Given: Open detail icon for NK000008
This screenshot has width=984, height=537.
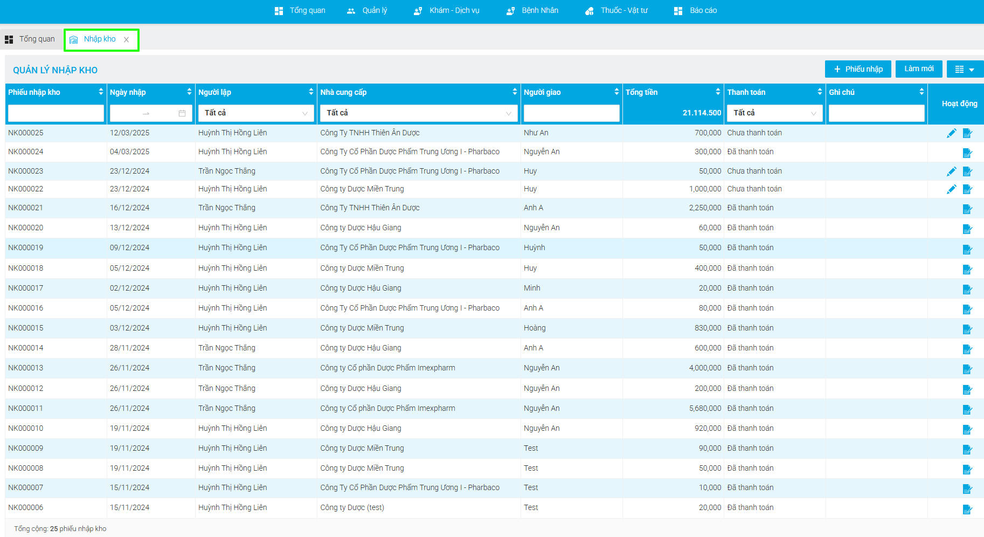Looking at the screenshot, I should click(967, 469).
